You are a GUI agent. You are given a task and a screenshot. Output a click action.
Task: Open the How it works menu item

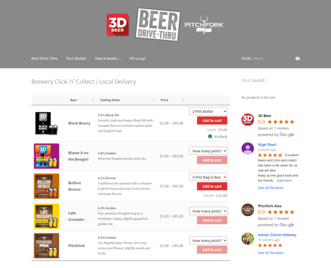coord(108,59)
